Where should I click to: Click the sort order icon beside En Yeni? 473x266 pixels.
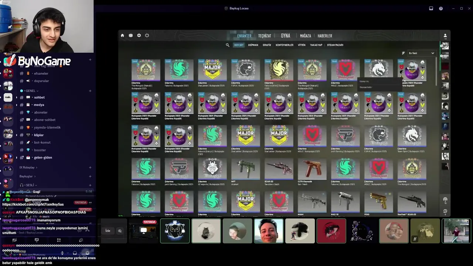pyautogui.click(x=403, y=53)
